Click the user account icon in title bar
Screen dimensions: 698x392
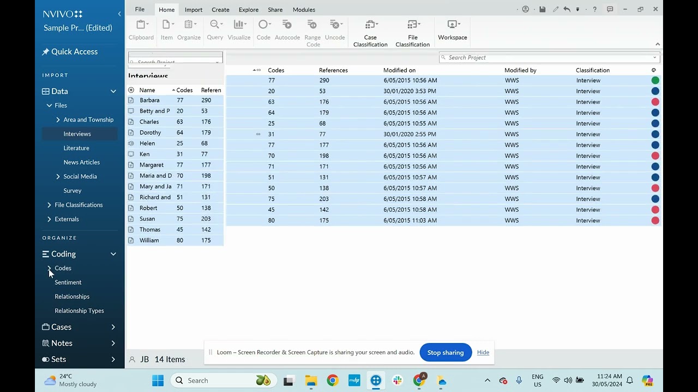(x=526, y=9)
